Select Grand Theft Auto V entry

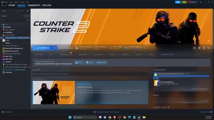[x=12, y=46]
